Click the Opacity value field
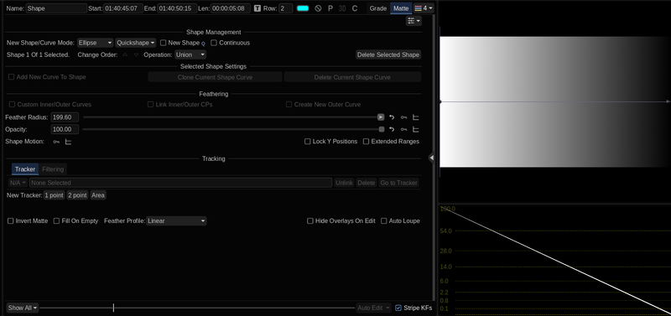The height and width of the screenshot is (316, 671). [x=65, y=129]
